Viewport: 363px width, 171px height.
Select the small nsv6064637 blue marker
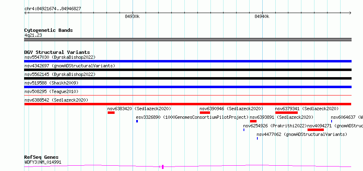click(332, 121)
